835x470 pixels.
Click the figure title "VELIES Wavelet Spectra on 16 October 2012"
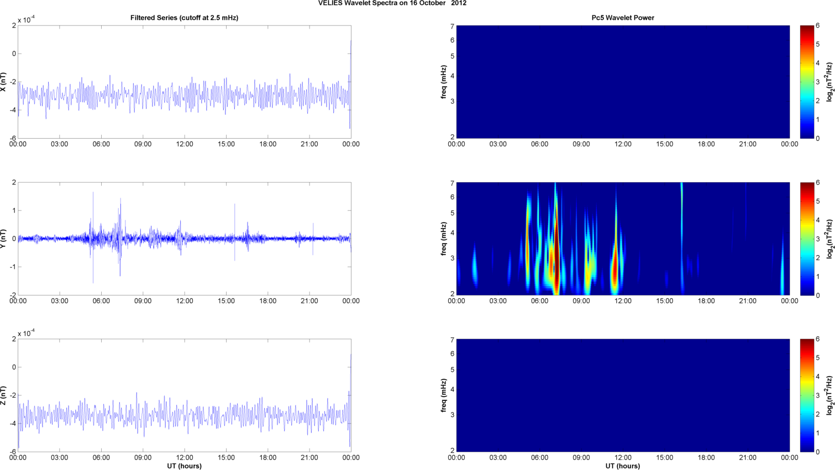(x=392, y=3)
